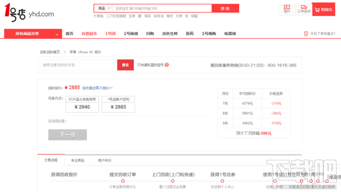This screenshot has height=192, width=341.
Task: Click the -398元 trend value
Action: (276, 113)
